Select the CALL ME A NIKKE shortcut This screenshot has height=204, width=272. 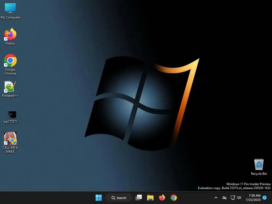point(10,143)
